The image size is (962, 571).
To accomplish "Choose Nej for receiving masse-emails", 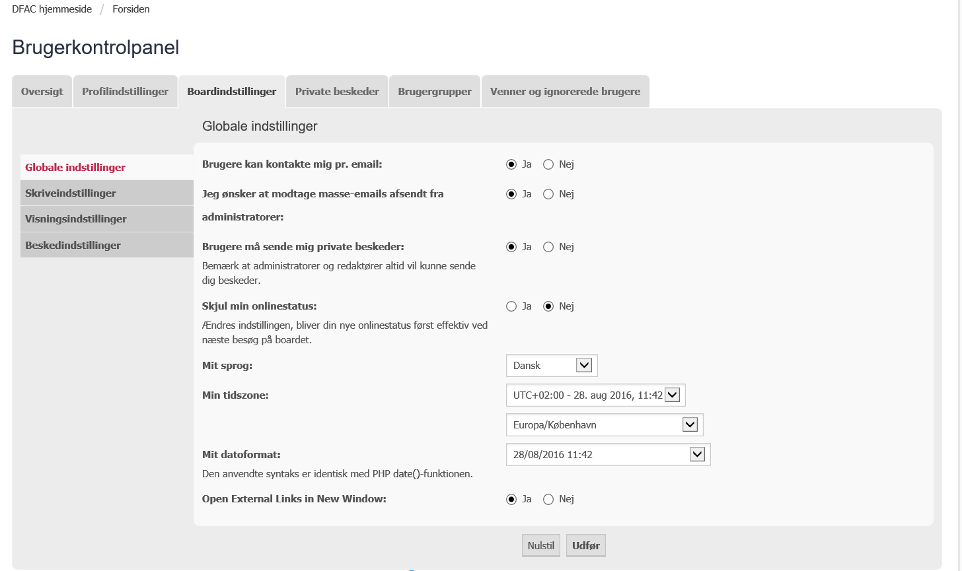I will (548, 194).
